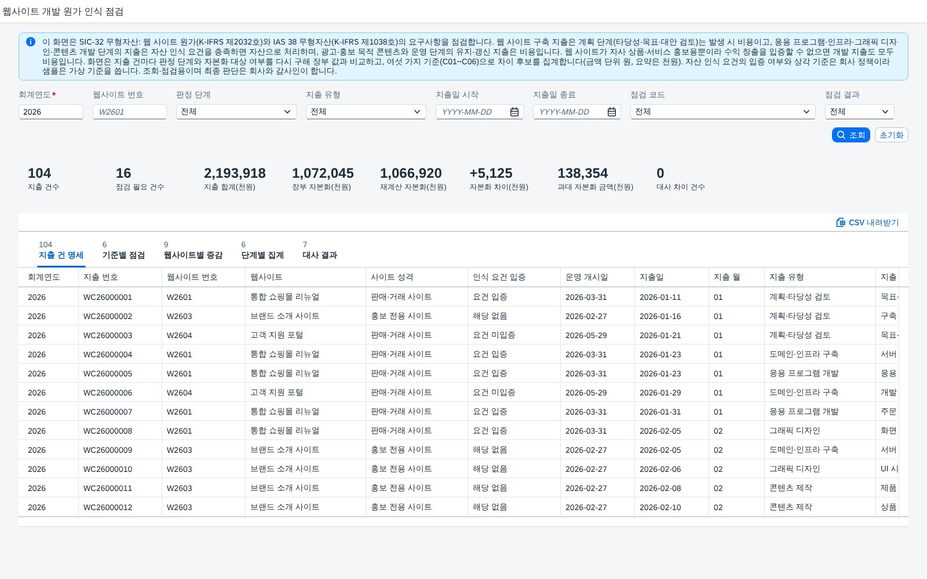
Task: Click the 지출 번호 column header
Action: click(x=120, y=277)
